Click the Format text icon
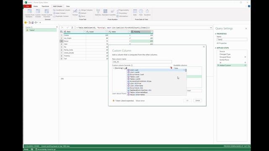The image size is (269, 151). point(75,13)
